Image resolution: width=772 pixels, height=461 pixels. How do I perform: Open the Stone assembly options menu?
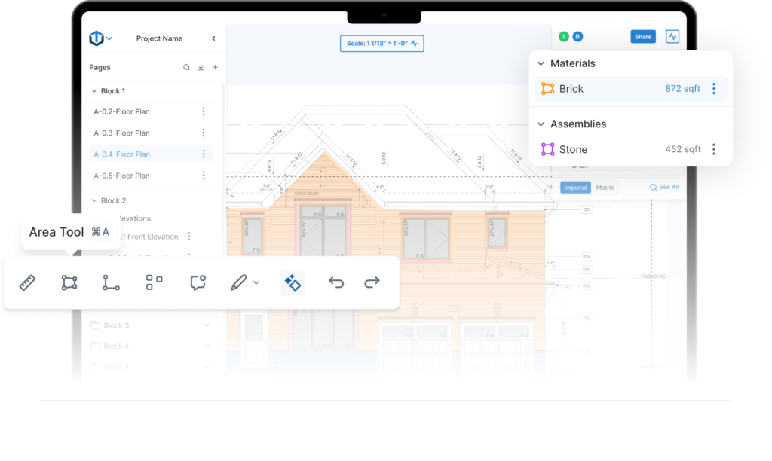click(714, 149)
